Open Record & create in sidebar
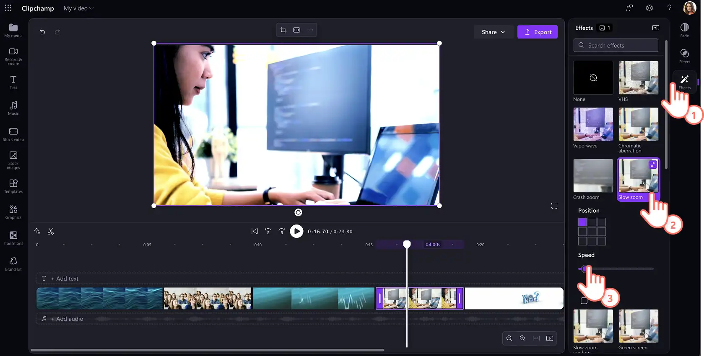The height and width of the screenshot is (356, 704). [x=13, y=57]
